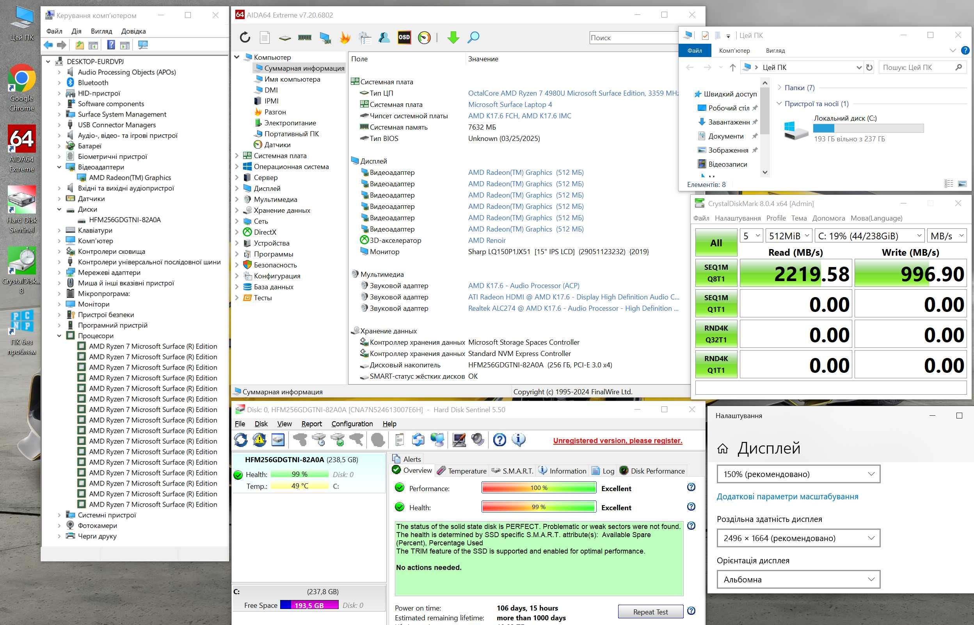This screenshot has height=625, width=974.
Task: Click the Repeat Test button
Action: [x=650, y=612]
